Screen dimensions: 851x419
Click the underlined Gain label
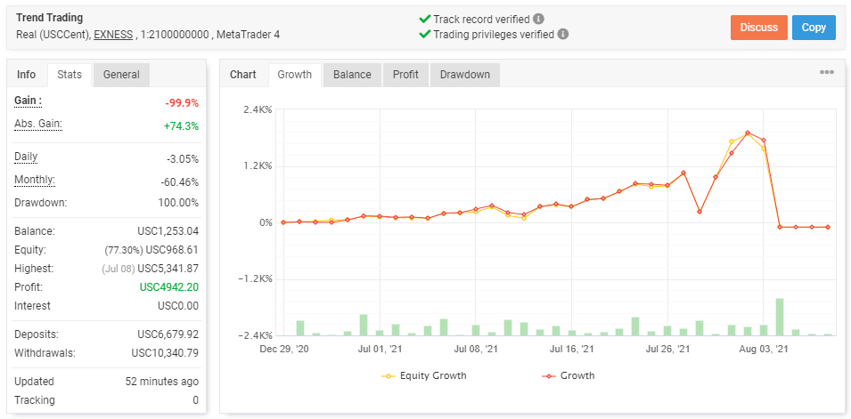click(29, 101)
